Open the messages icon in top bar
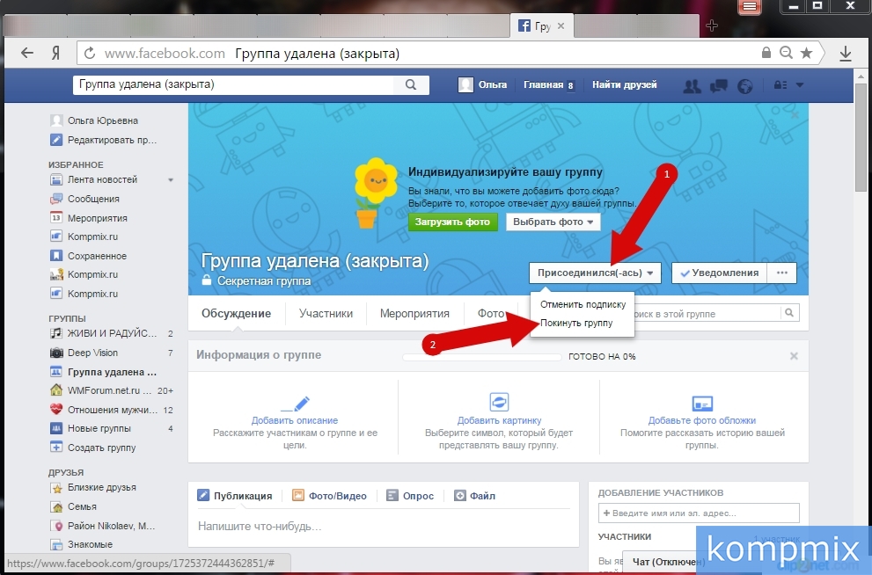 coord(718,85)
